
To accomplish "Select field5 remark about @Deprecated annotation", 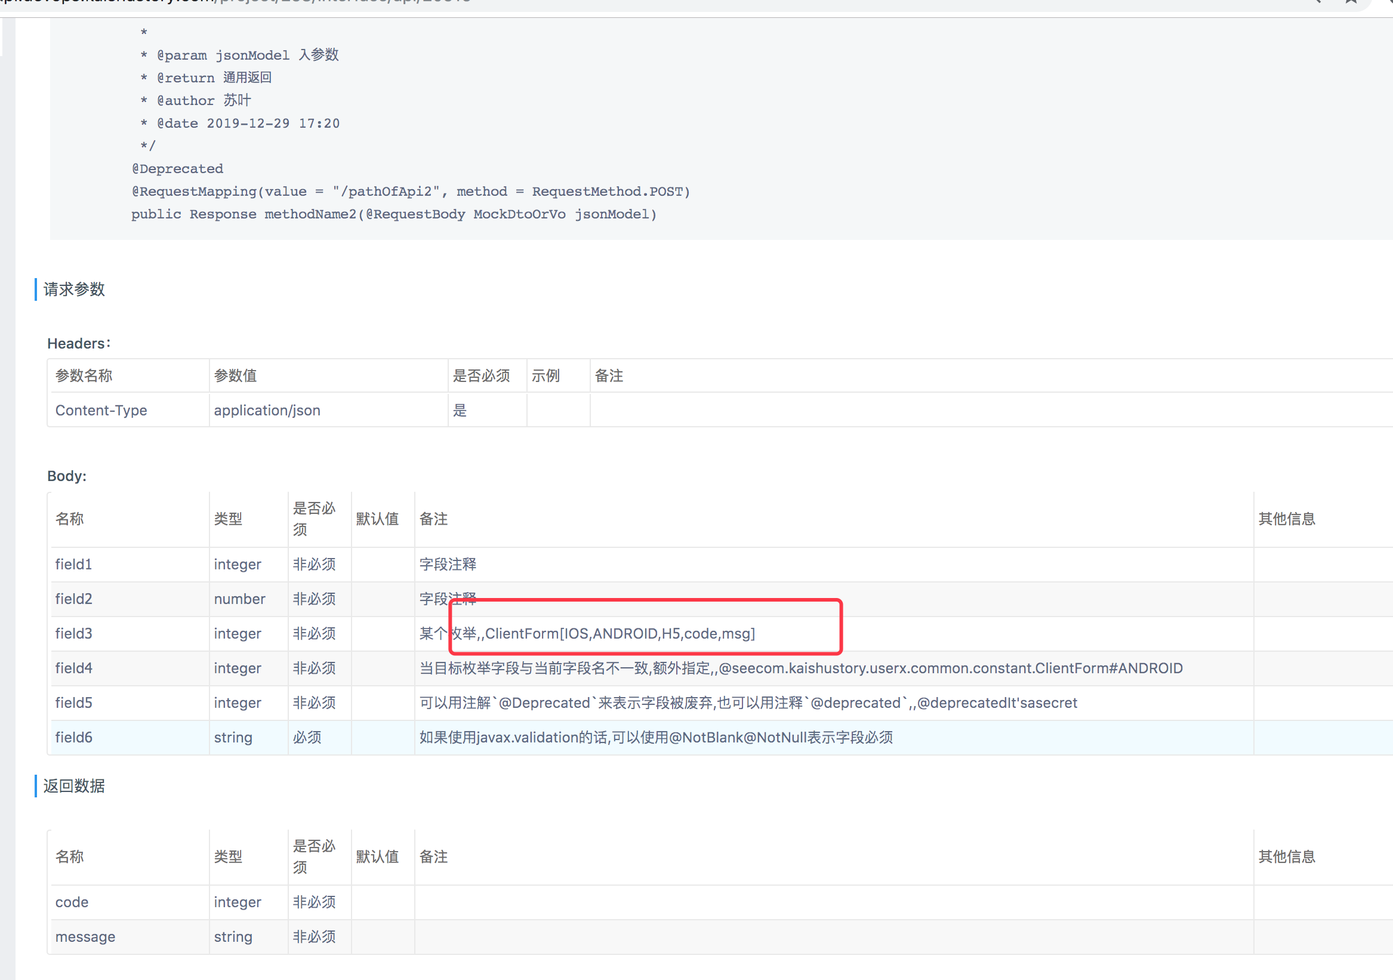I will click(x=748, y=702).
